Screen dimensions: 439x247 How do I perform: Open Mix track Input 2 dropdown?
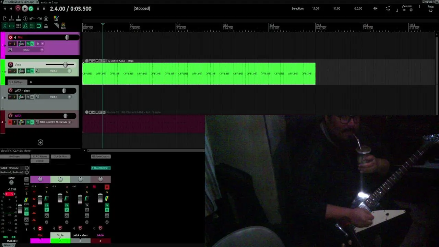coord(28,50)
